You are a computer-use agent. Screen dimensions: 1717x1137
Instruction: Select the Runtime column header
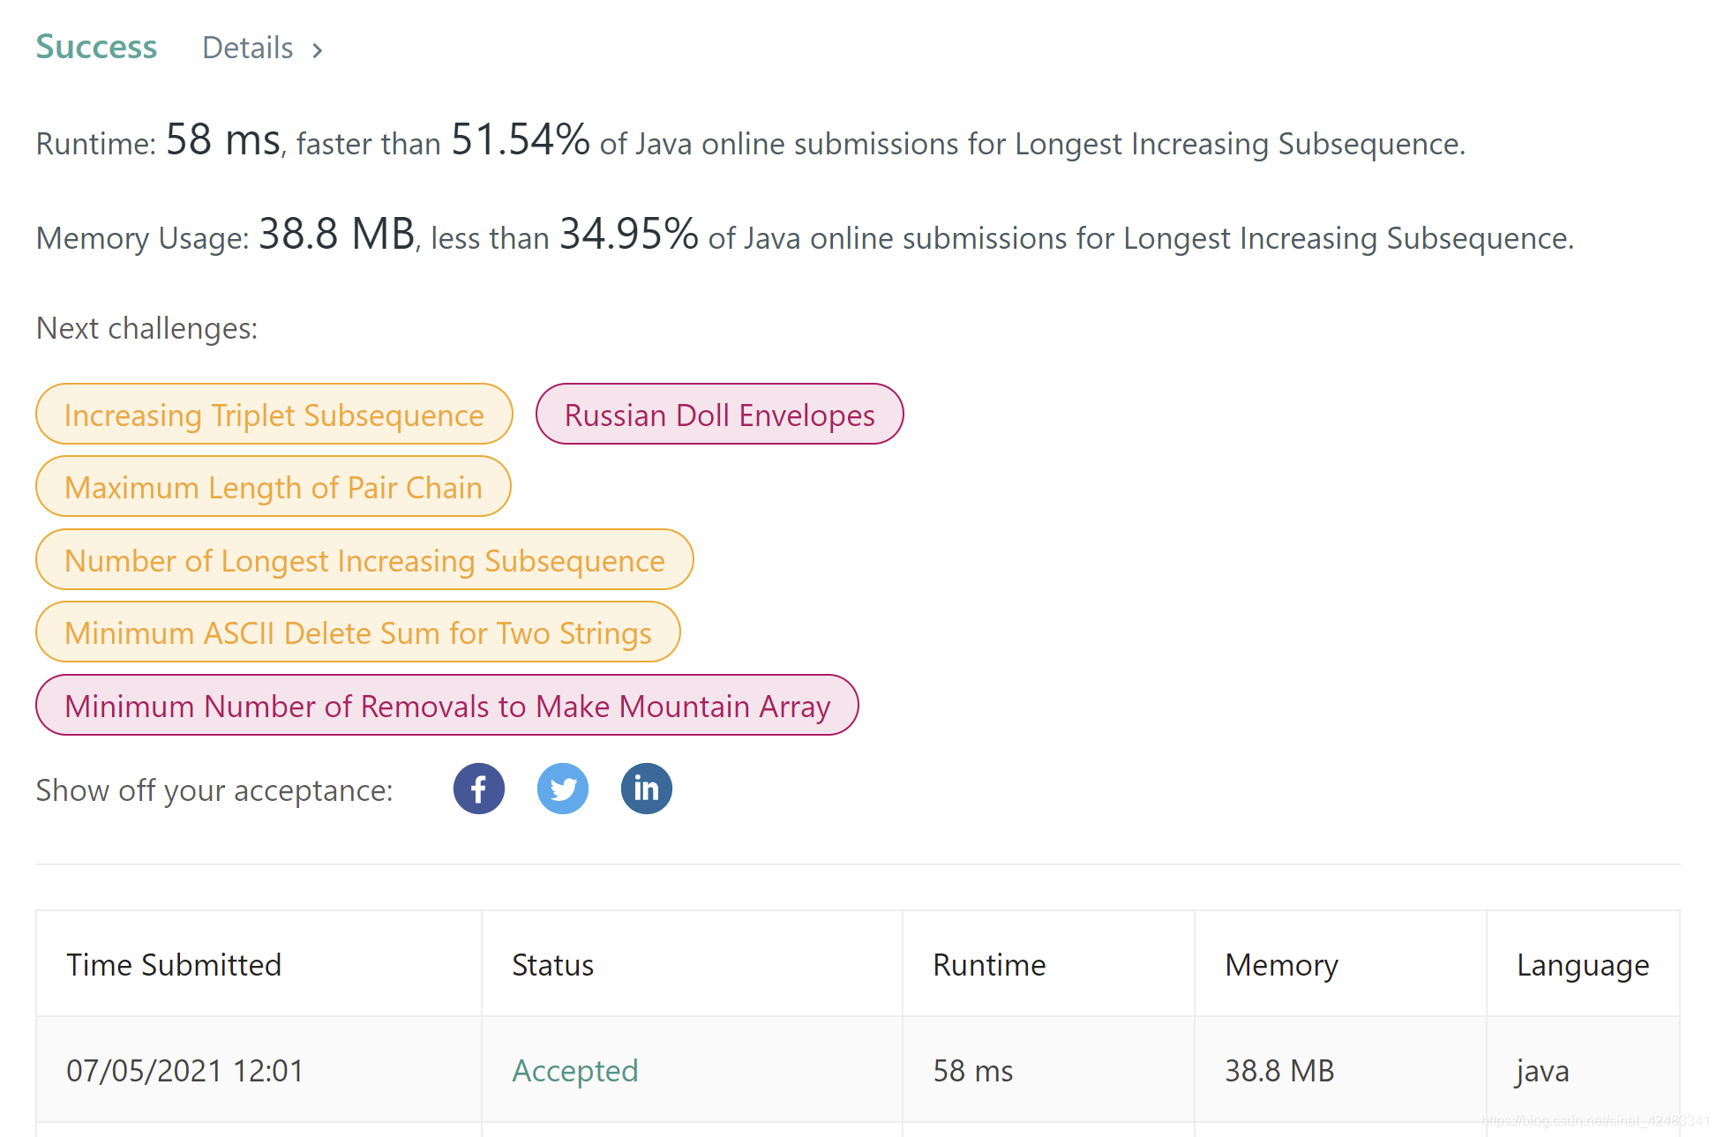point(990,965)
